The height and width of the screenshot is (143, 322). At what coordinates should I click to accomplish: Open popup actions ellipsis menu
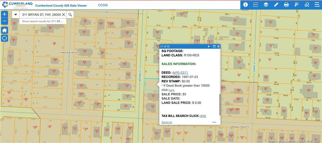pos(214,122)
